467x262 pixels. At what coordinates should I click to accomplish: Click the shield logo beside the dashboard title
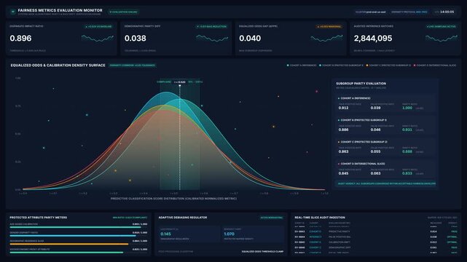point(13,12)
